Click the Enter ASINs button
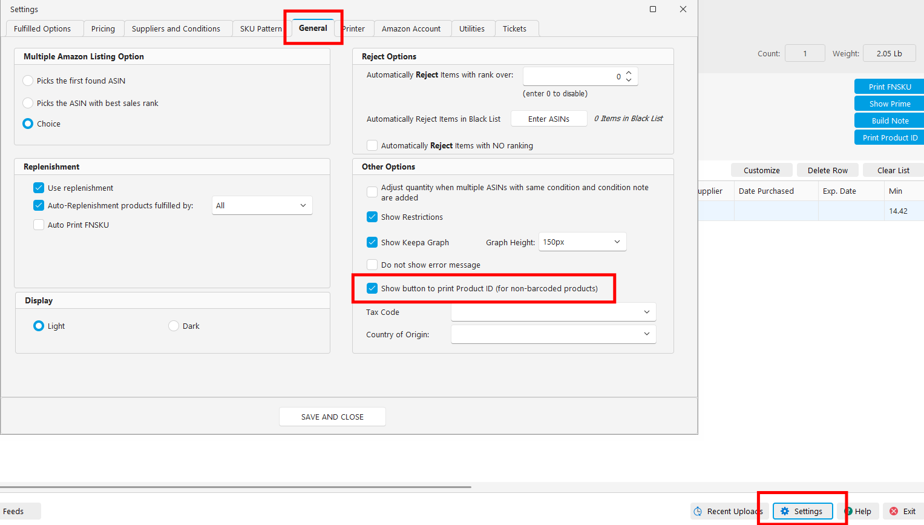The width and height of the screenshot is (924, 525). click(549, 119)
